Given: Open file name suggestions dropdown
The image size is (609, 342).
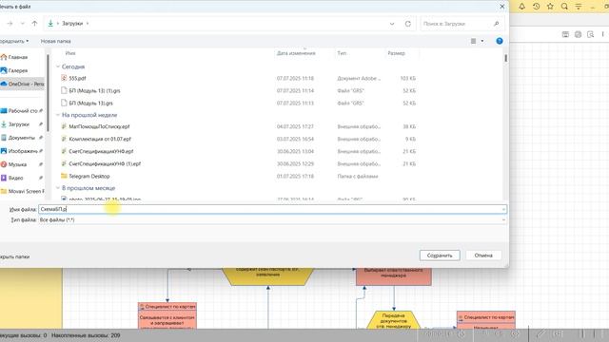Looking at the screenshot, I should (503, 209).
